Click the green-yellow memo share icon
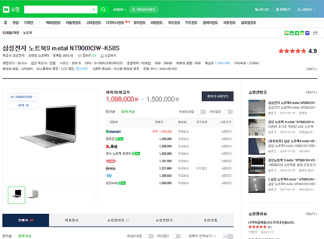The image size is (324, 239). click(x=302, y=33)
